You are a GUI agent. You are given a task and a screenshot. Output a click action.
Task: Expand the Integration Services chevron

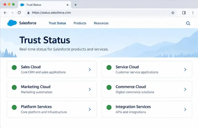click(185, 110)
